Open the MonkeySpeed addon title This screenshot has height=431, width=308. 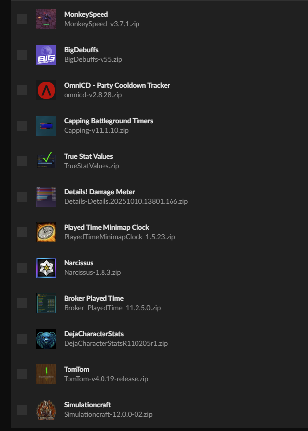coord(86,14)
